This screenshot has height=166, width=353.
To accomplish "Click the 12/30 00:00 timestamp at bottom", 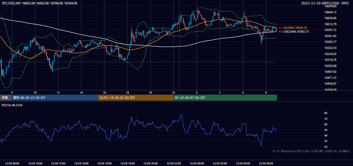I will coord(197,164).
